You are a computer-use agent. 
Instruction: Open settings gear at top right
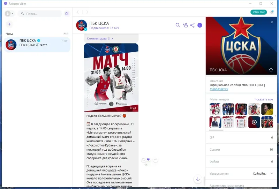coord(272,12)
